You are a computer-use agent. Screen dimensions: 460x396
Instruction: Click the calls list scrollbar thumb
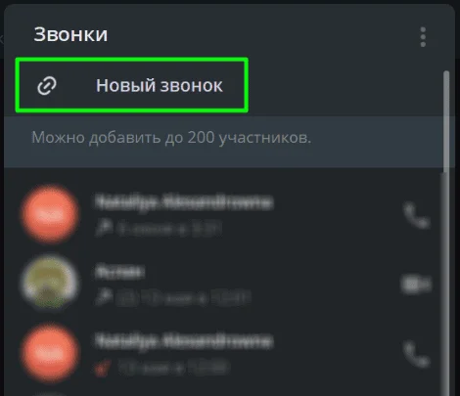point(446,122)
